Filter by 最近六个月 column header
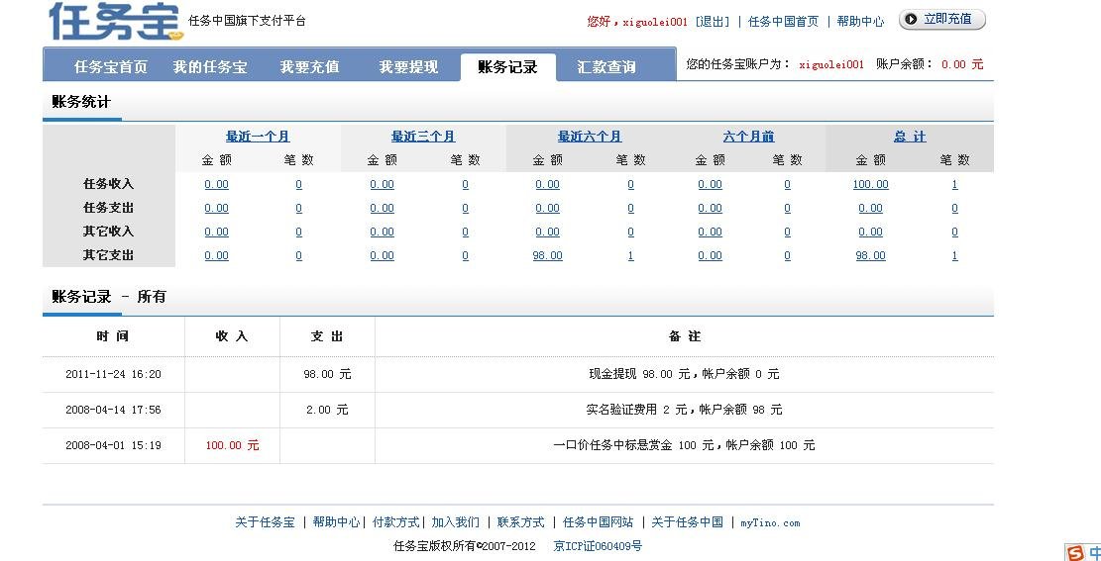1101x561 pixels. (x=590, y=137)
